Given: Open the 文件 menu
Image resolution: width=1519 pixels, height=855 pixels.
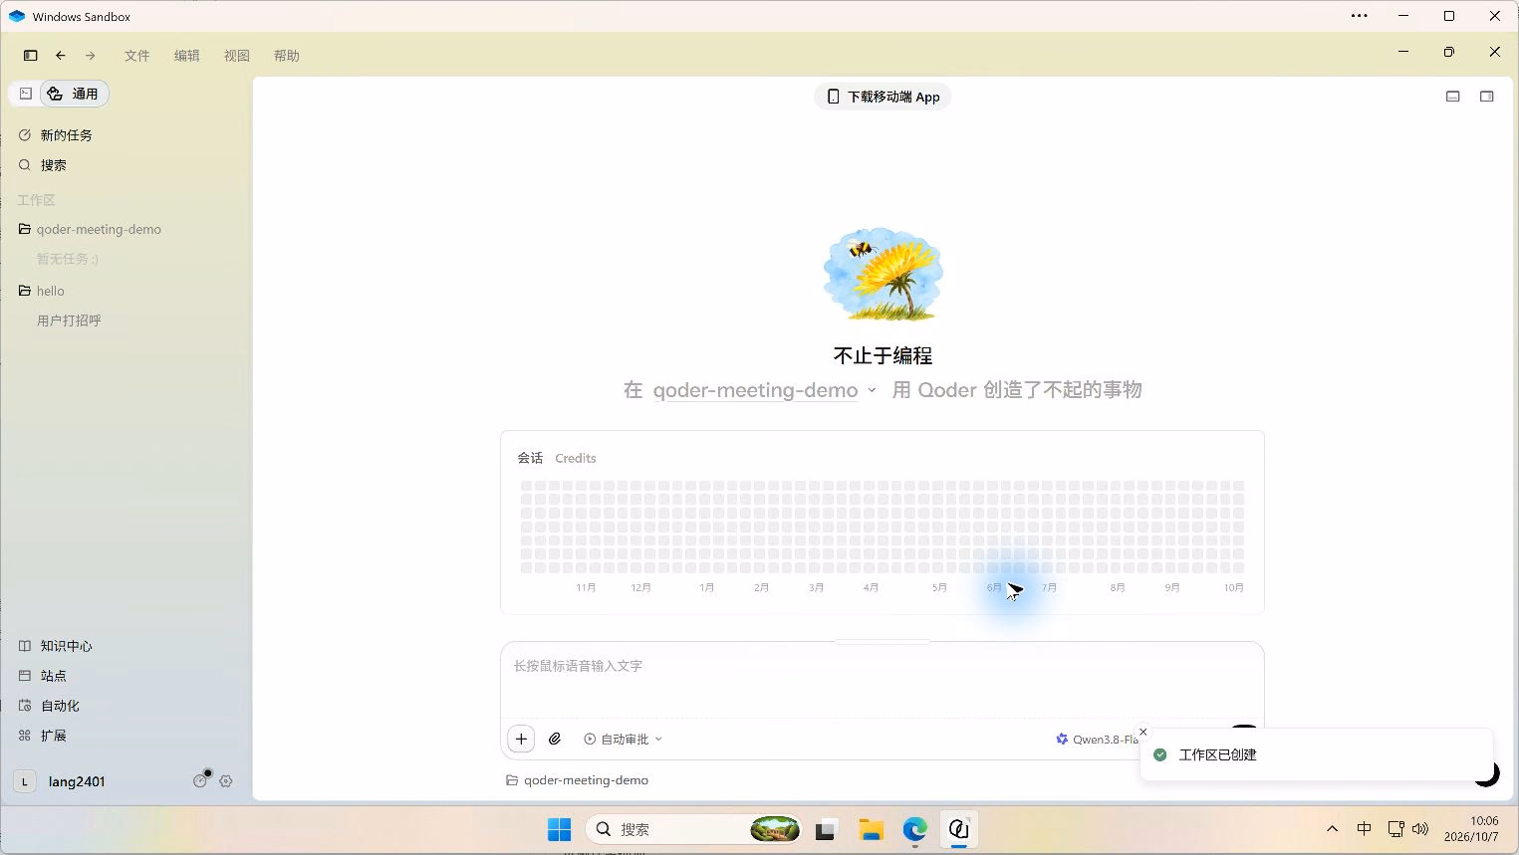Looking at the screenshot, I should coord(137,56).
